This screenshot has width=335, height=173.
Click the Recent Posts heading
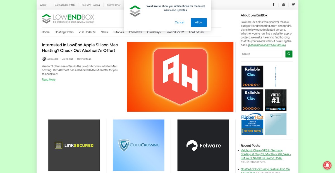point(250,145)
